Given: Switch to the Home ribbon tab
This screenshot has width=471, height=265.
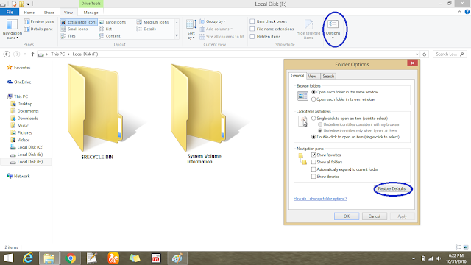Looking at the screenshot, I should (29, 13).
